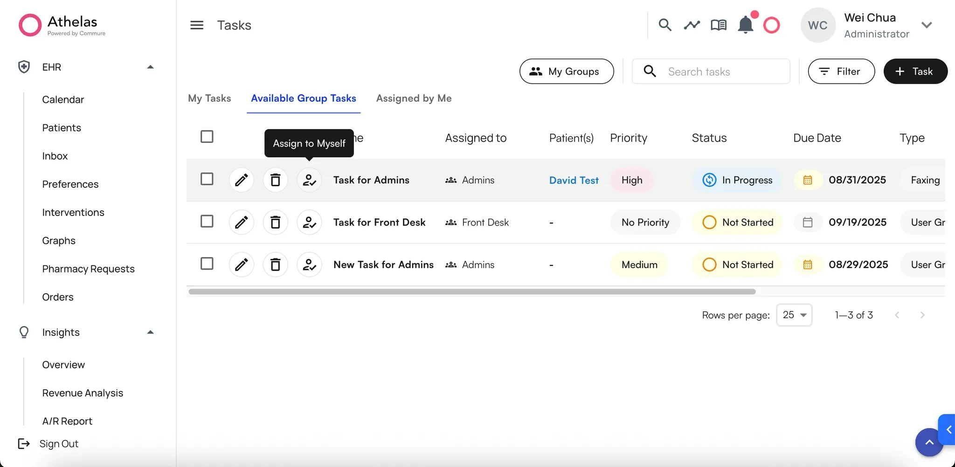Switch to the My Tasks tab

point(209,98)
